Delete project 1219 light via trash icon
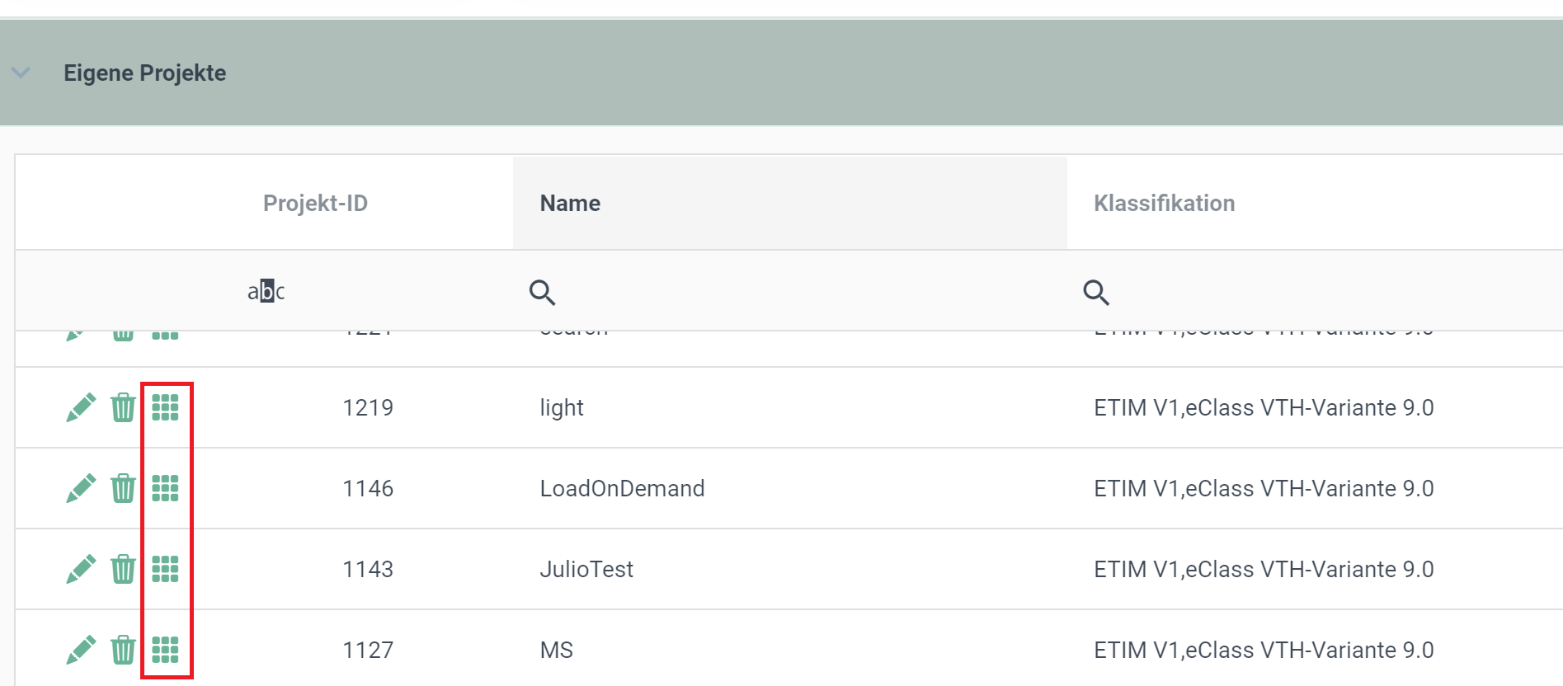The image size is (1563, 686). click(x=123, y=407)
